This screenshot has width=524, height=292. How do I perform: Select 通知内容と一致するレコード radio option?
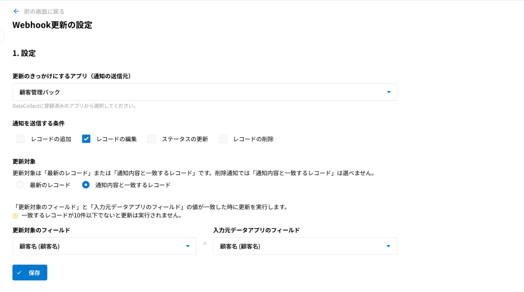click(86, 185)
